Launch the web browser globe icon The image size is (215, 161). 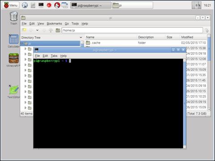[25, 5]
